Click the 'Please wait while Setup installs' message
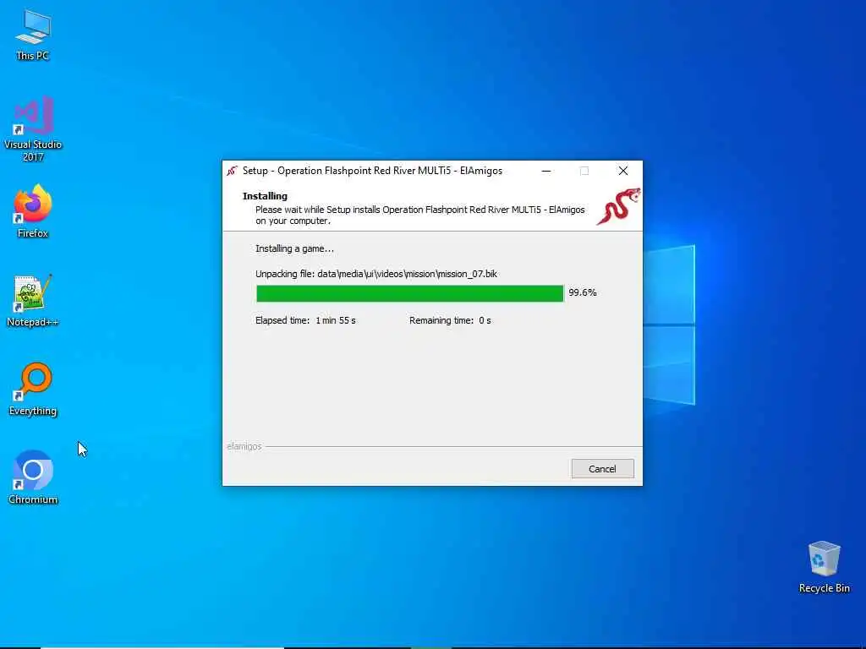The width and height of the screenshot is (866, 649). point(419,215)
